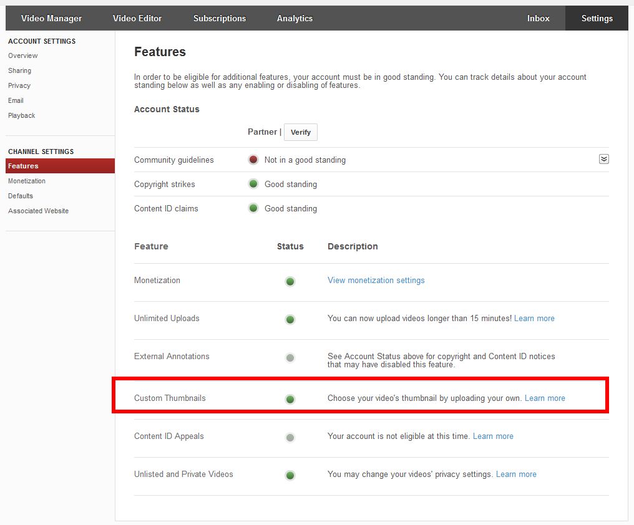
Task: Click the intro paragraph about good standing
Action: (360, 81)
